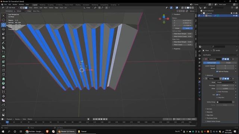Open the Render menu
The width and height of the screenshot is (239, 134).
[x=15, y=4]
